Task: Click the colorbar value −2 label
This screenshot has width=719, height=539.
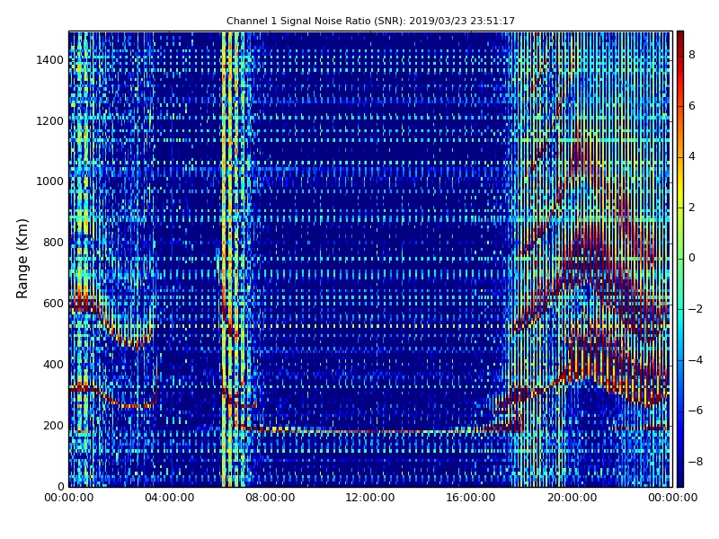Action: 696,309
